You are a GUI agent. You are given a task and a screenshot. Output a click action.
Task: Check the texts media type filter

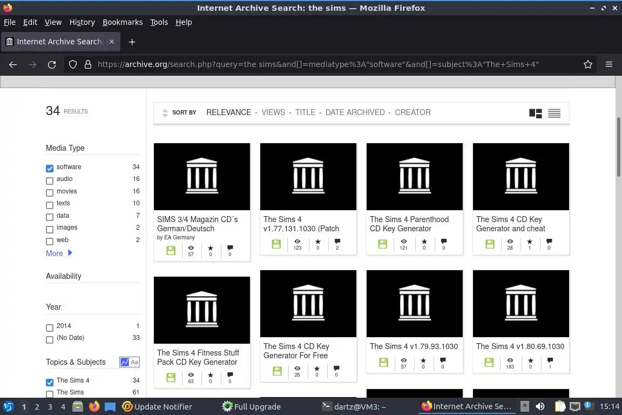[50, 205]
